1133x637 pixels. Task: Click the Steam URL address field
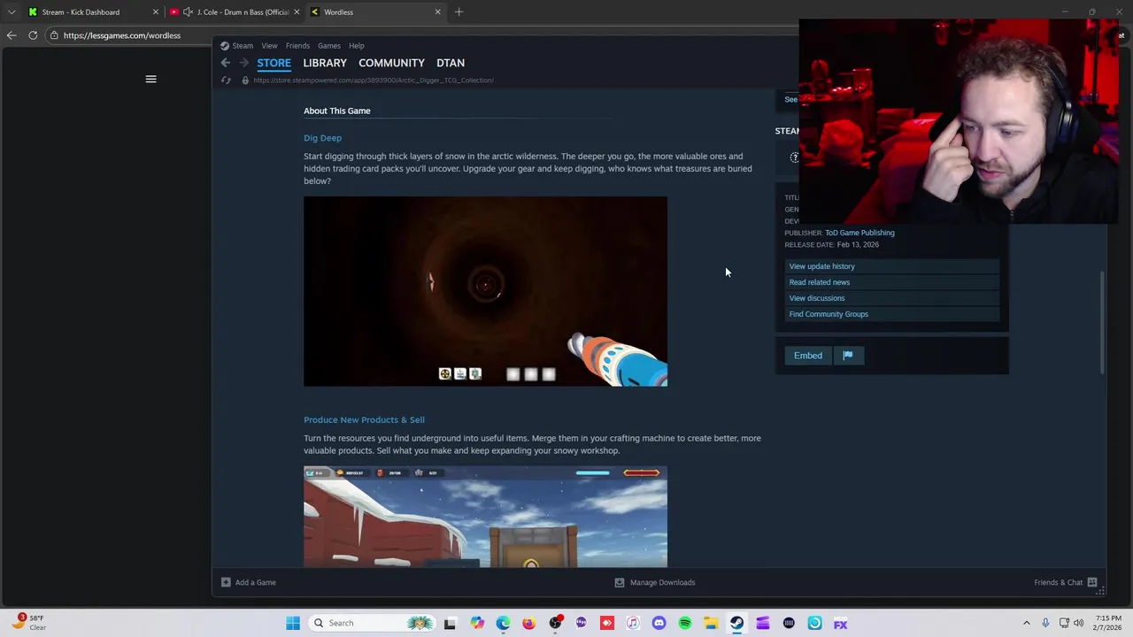pos(374,81)
